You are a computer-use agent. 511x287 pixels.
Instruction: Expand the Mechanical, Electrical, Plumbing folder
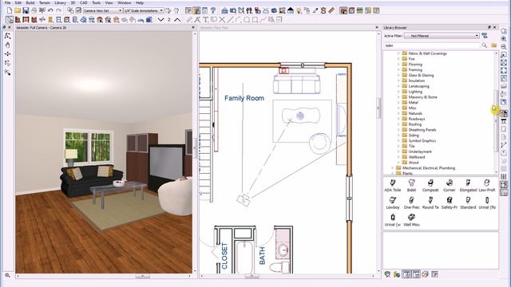coord(392,168)
